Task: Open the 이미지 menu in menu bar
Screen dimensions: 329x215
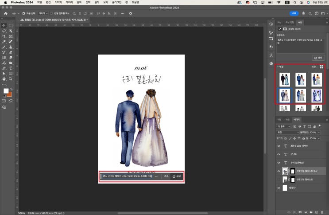Action: pos(58,2)
